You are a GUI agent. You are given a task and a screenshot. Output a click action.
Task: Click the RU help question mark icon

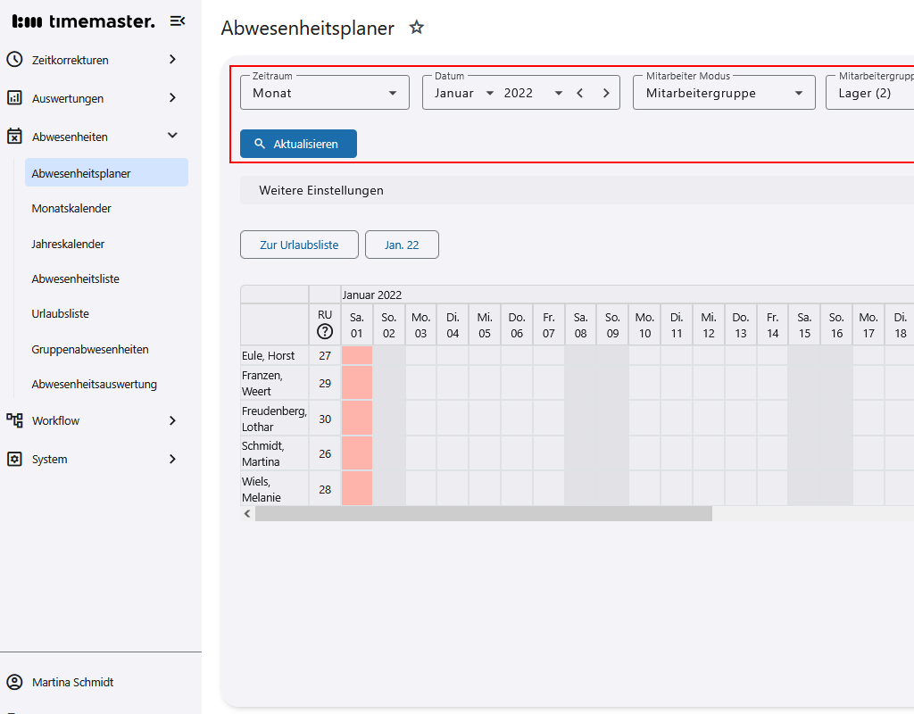[325, 333]
